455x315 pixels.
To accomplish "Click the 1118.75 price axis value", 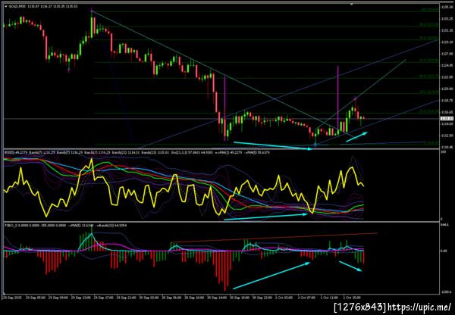I will (446, 100).
